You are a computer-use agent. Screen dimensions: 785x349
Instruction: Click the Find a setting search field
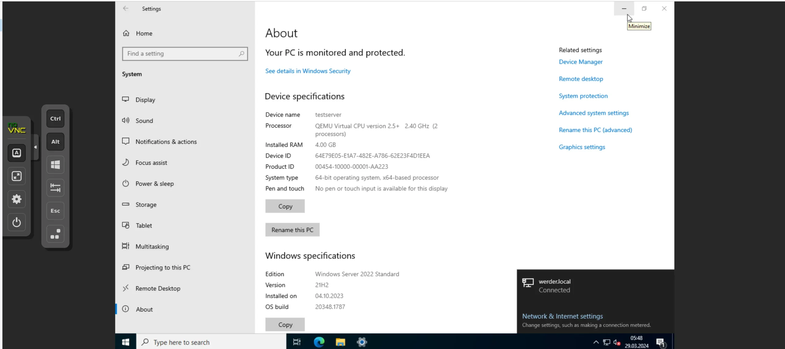pos(185,54)
